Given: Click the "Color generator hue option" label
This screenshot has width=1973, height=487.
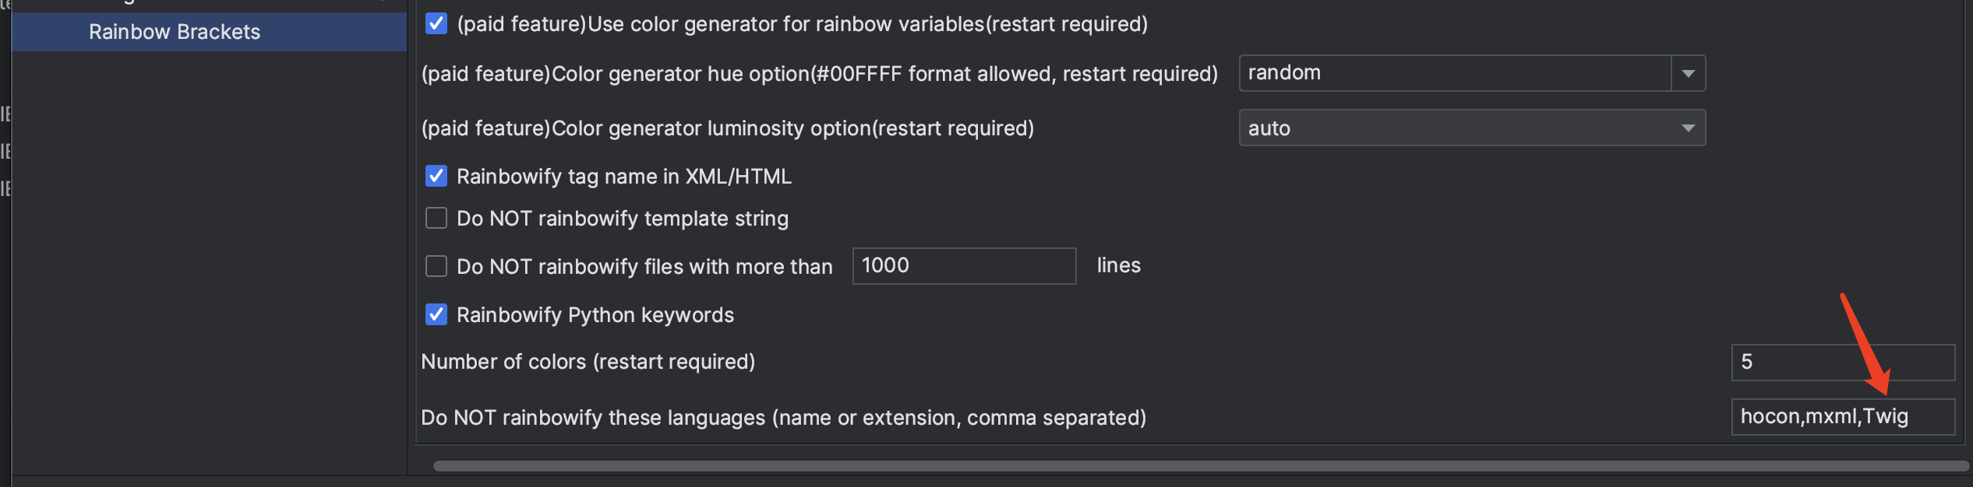Looking at the screenshot, I should 818,73.
